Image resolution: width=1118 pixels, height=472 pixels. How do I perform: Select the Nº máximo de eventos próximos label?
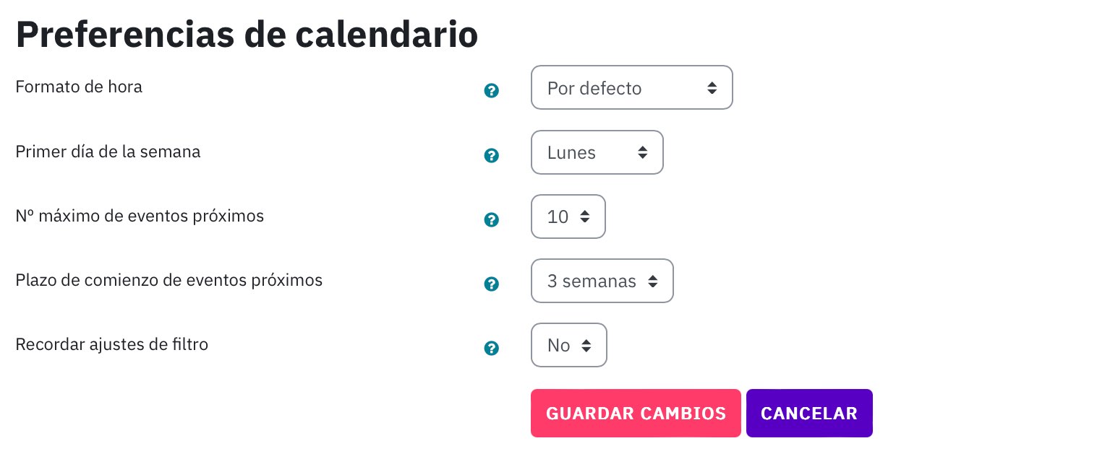pos(140,216)
